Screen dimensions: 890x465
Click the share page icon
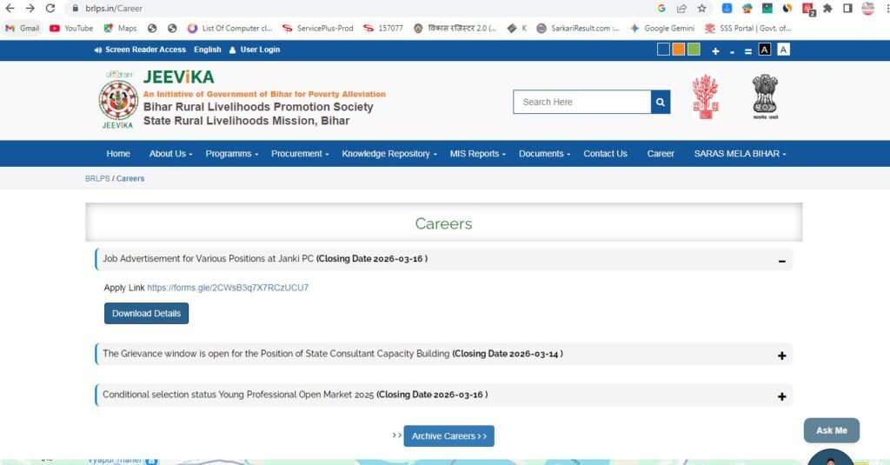coord(681,9)
